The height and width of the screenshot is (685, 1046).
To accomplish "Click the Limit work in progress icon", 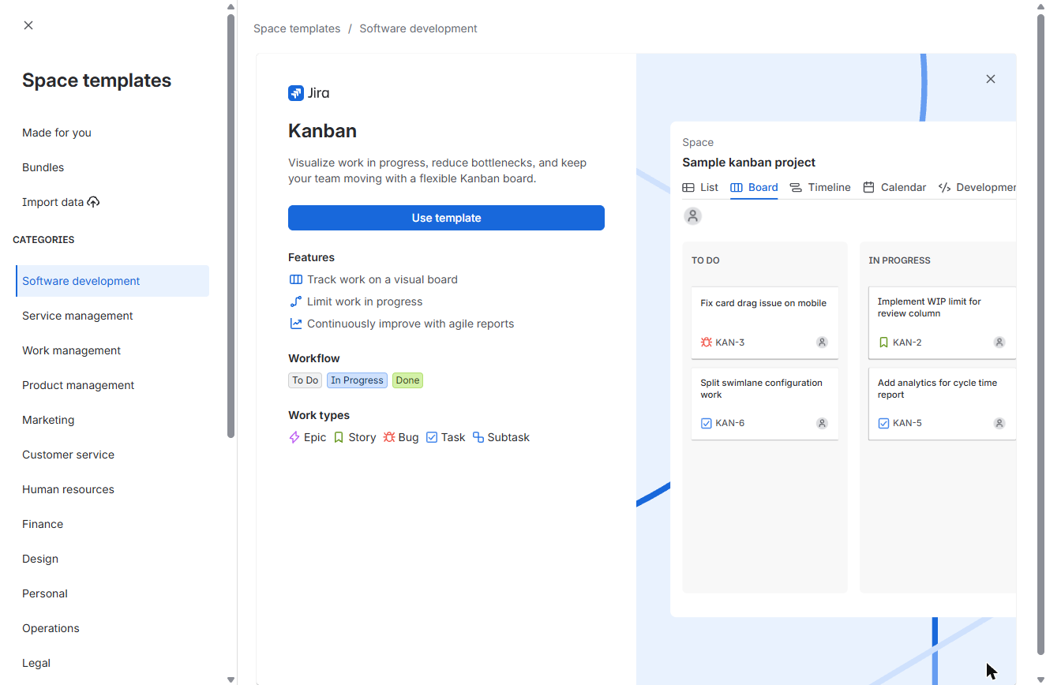I will coord(296,301).
